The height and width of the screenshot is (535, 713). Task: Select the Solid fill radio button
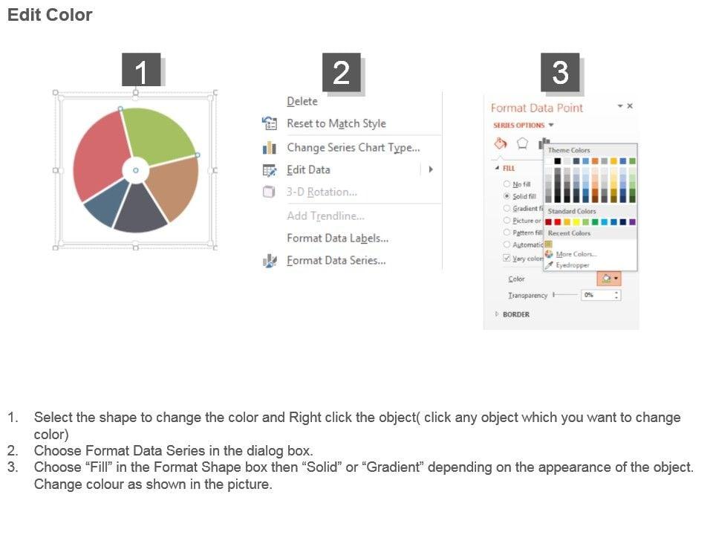tap(507, 196)
